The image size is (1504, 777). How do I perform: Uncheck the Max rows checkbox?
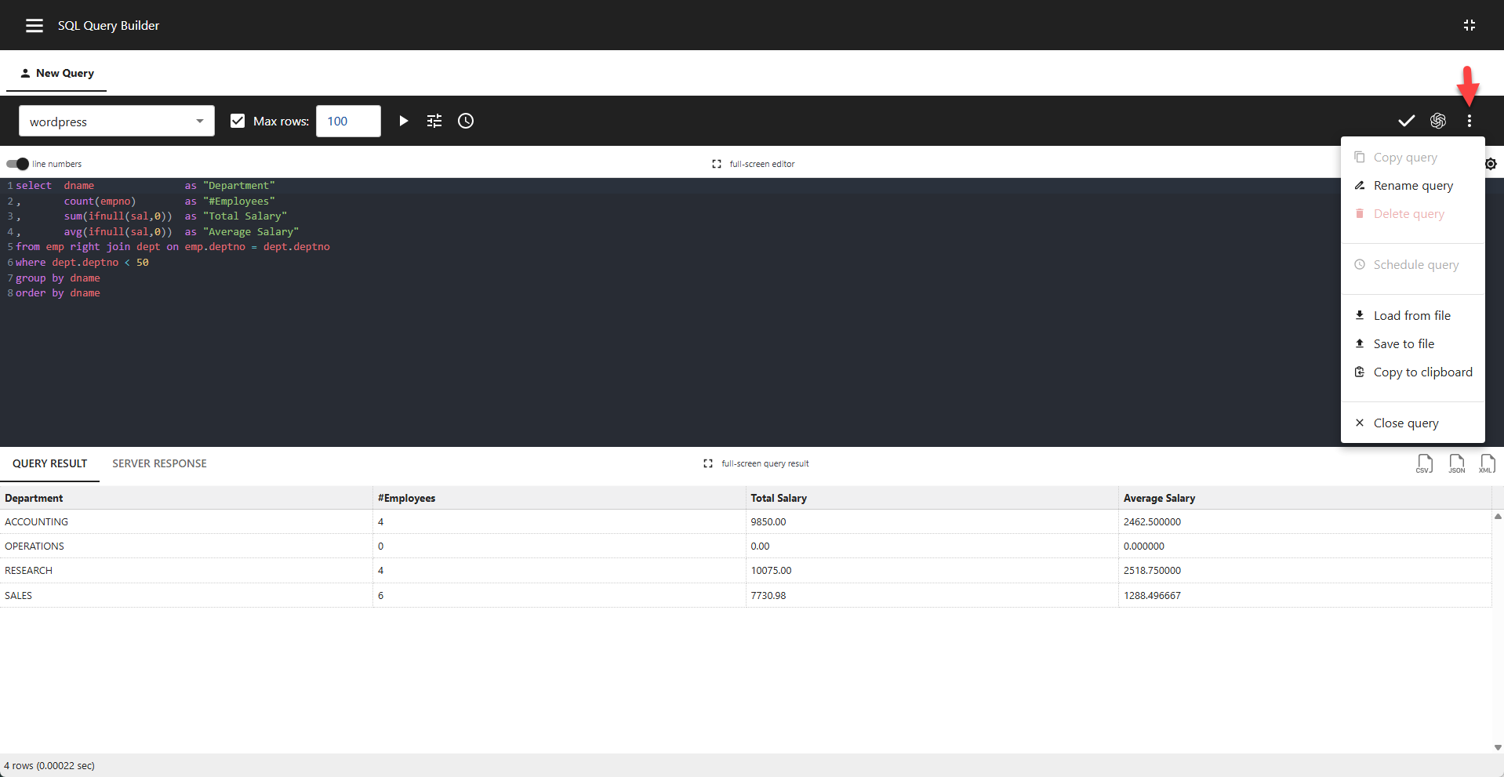coord(237,121)
